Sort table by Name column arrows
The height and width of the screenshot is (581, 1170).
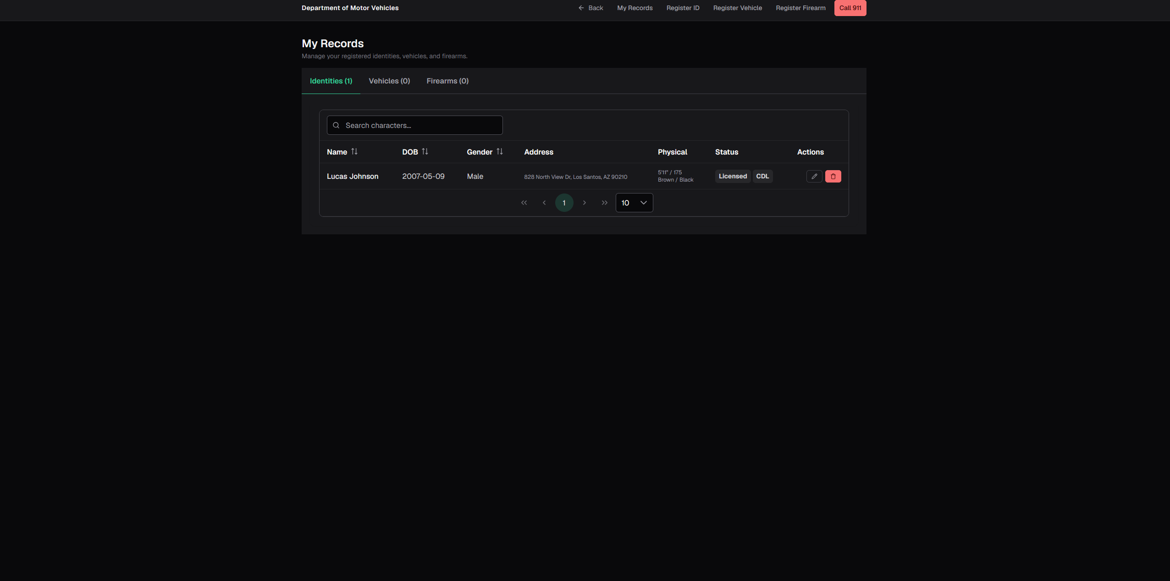click(x=354, y=151)
